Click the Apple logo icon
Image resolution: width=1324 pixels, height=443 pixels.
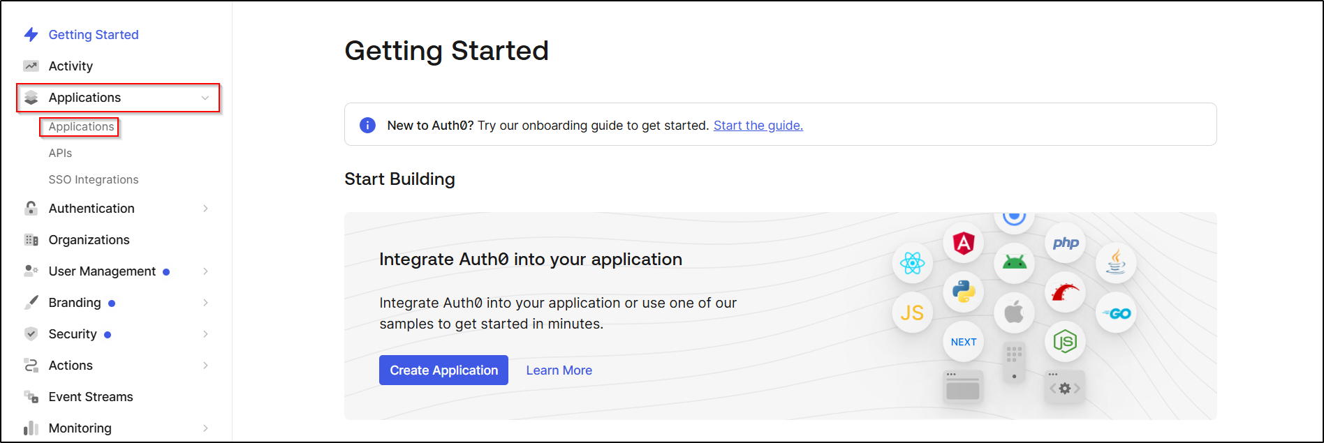[1014, 313]
